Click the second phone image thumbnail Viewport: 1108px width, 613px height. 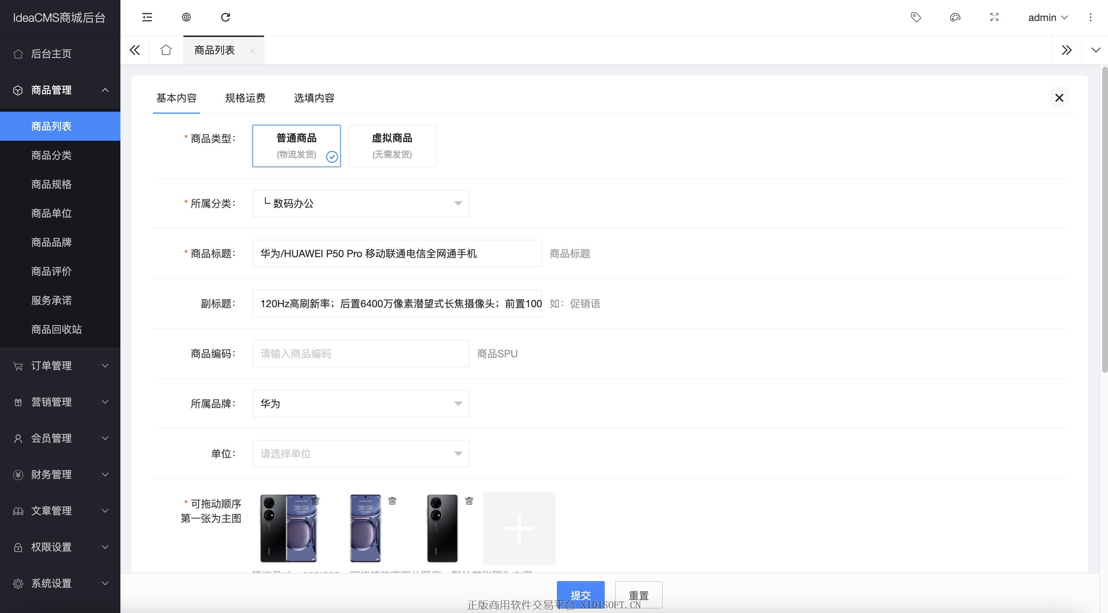pyautogui.click(x=365, y=528)
